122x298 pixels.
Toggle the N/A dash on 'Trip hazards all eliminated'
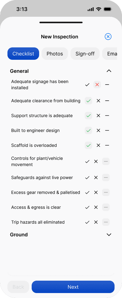point(106,222)
